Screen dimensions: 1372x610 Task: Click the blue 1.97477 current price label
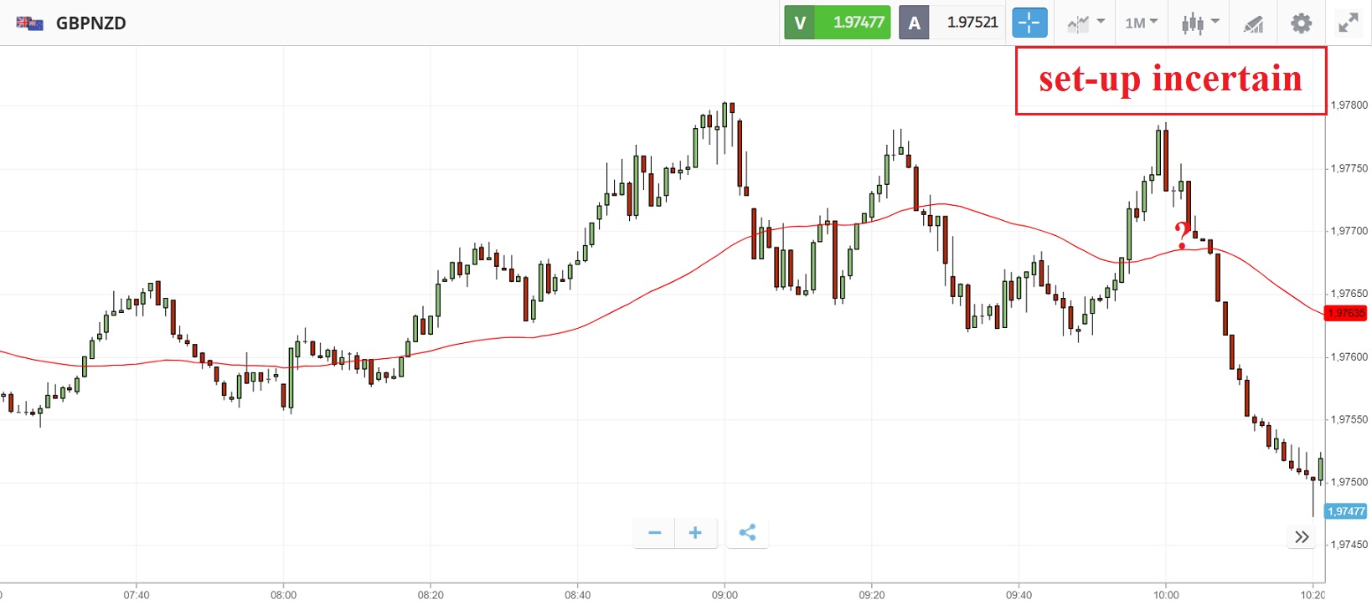coord(1345,511)
